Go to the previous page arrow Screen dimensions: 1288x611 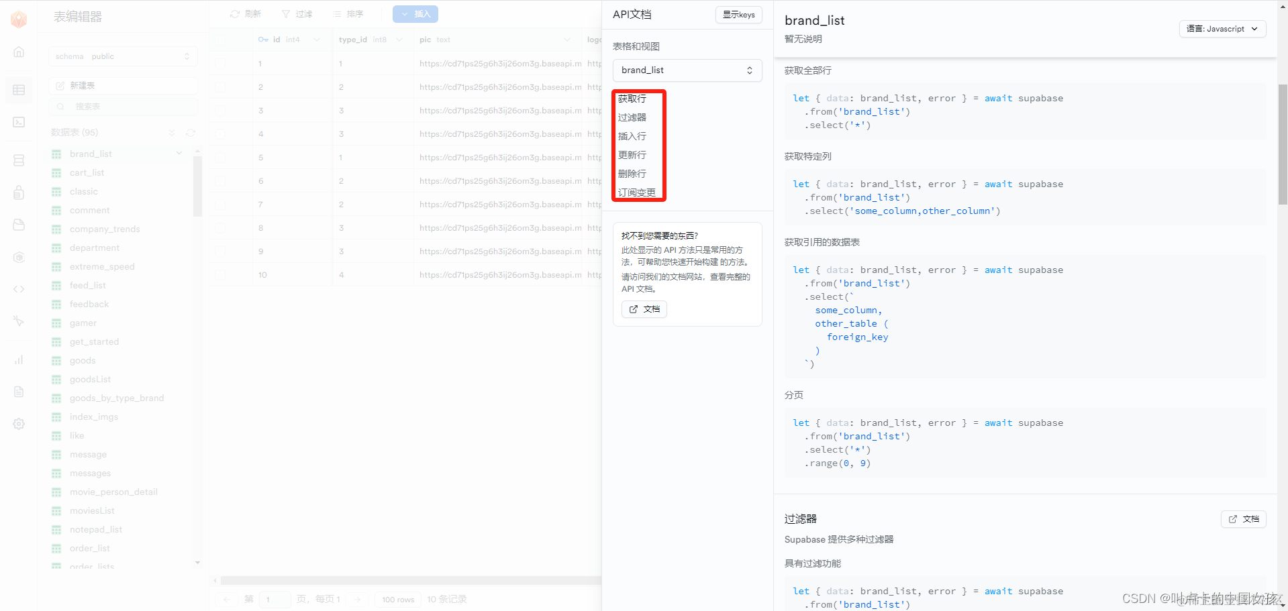point(227,600)
